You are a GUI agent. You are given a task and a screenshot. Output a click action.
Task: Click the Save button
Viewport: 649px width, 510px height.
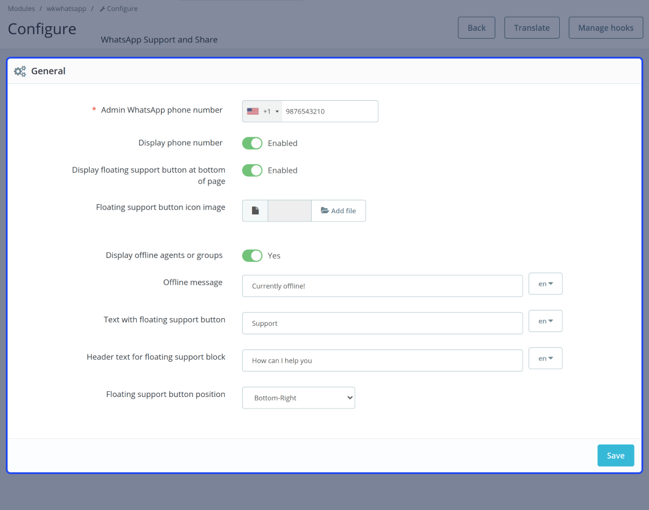(x=615, y=456)
